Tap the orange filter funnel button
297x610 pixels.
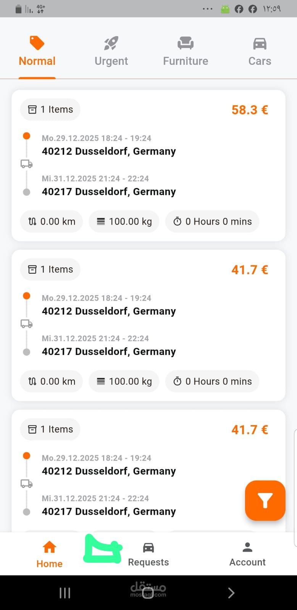click(265, 500)
